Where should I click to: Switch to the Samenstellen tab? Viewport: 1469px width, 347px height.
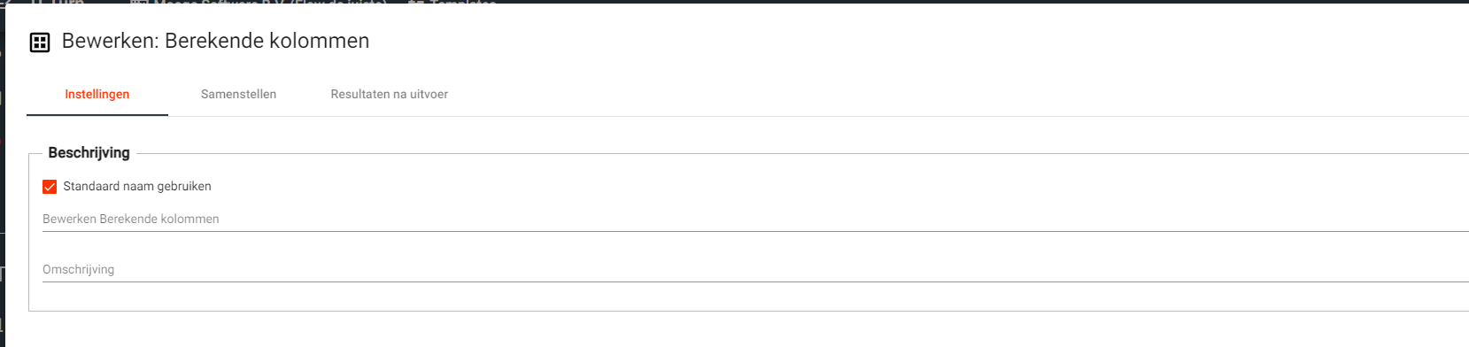(238, 95)
